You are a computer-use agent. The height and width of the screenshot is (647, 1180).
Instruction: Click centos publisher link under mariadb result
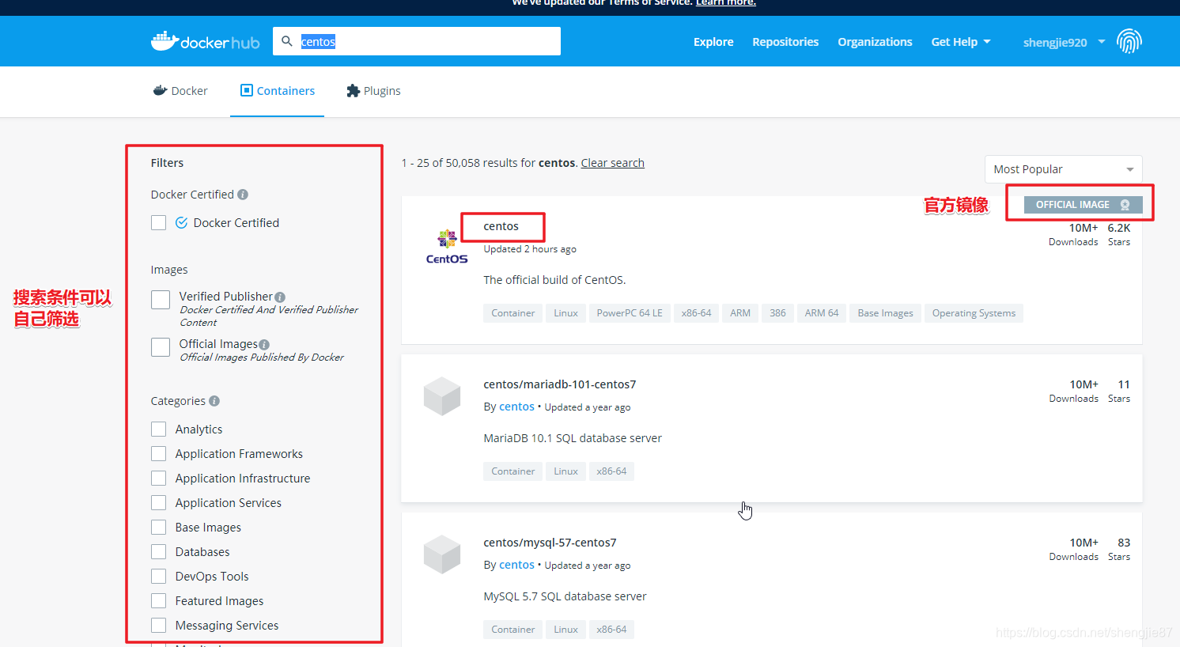[x=516, y=407]
